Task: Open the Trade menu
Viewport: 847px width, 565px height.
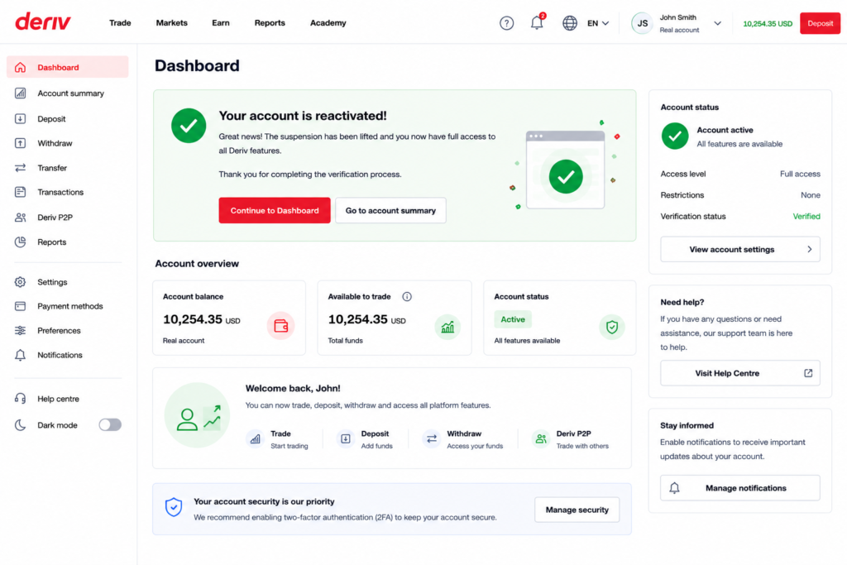Action: [x=120, y=22]
